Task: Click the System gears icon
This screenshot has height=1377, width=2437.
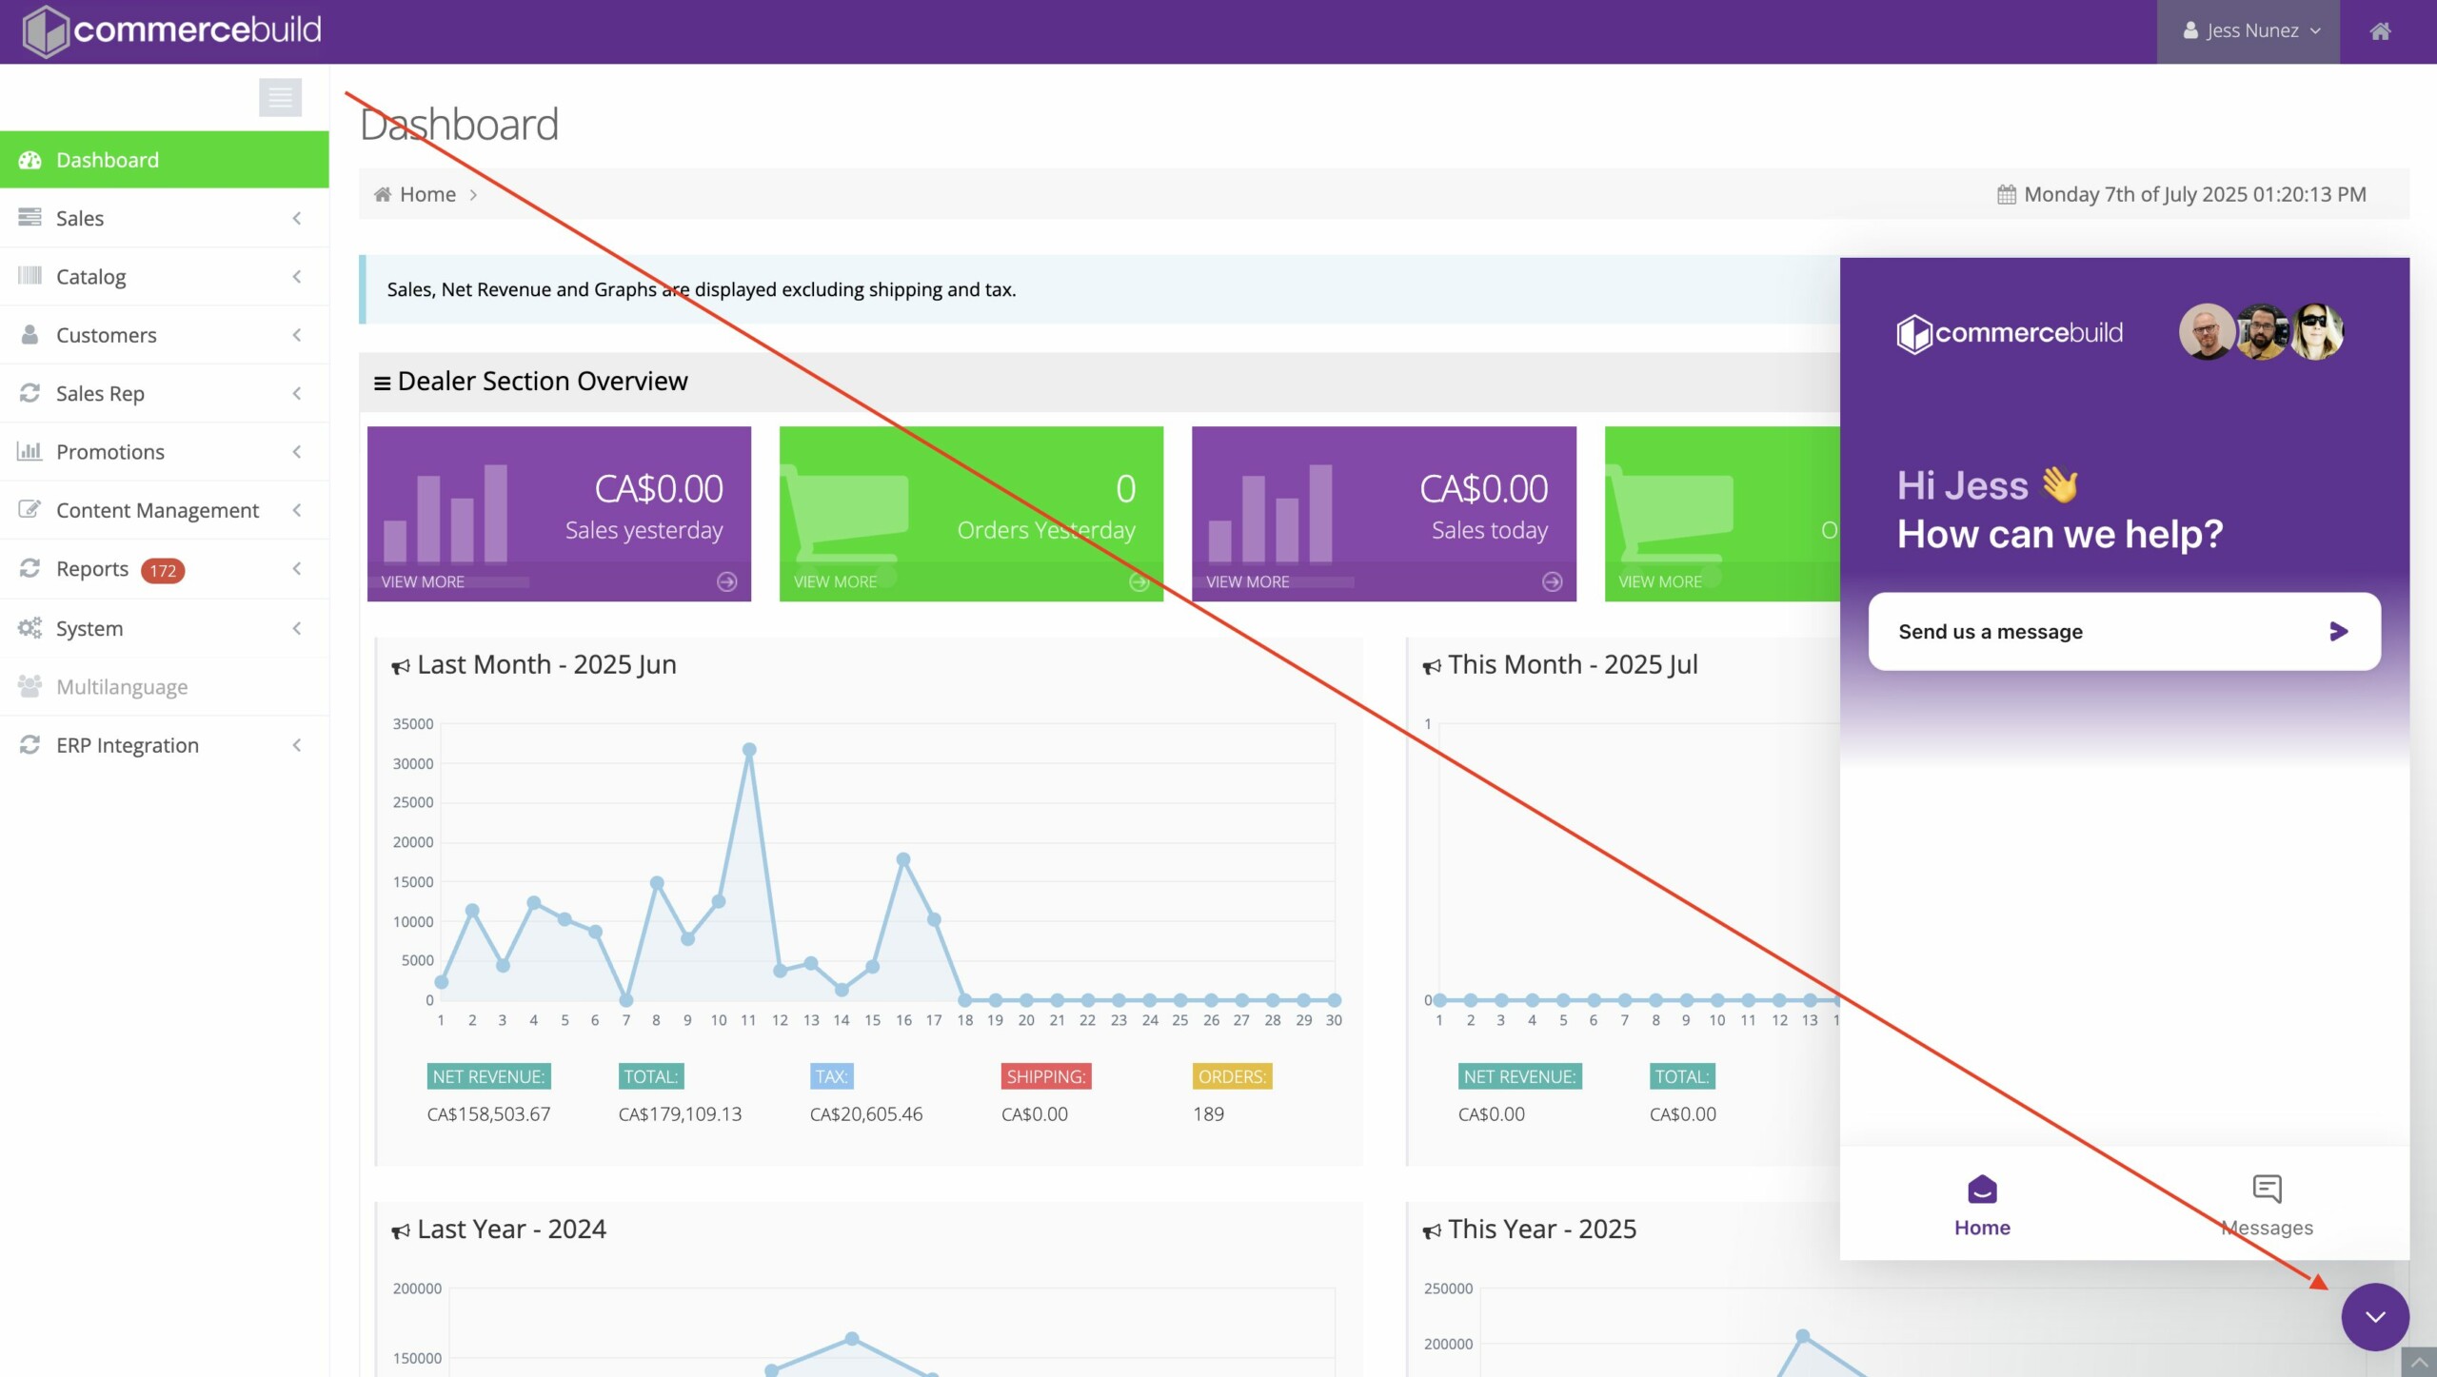Action: 30,628
